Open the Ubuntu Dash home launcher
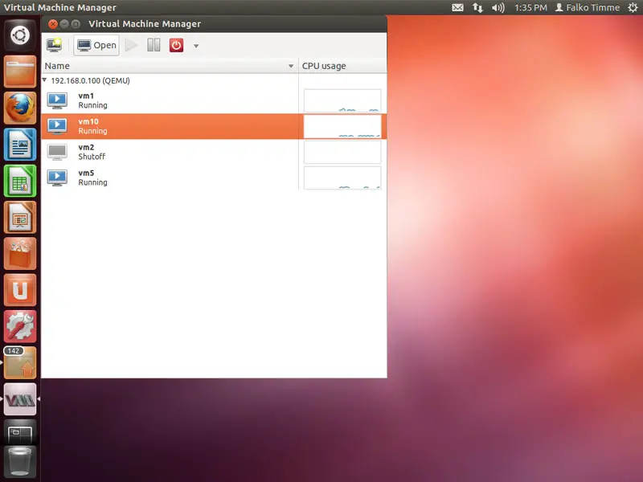The height and width of the screenshot is (482, 643). [x=20, y=35]
